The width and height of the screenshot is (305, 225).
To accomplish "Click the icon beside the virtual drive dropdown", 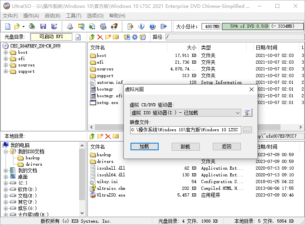I will (x=247, y=113).
